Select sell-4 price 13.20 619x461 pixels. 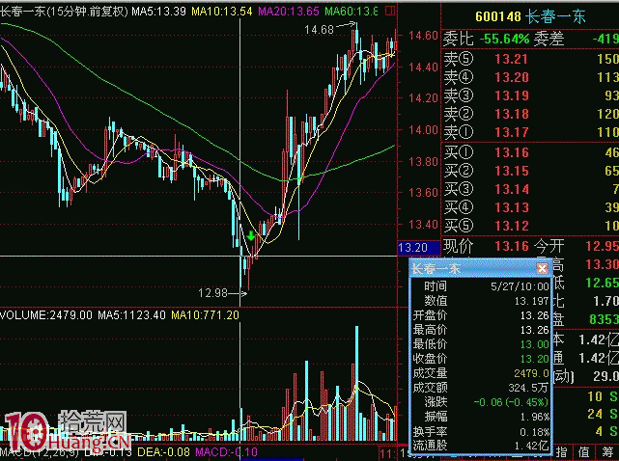(511, 77)
